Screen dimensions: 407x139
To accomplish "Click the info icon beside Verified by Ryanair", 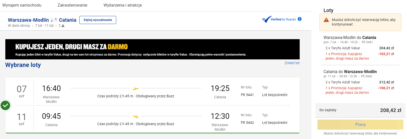I will (300, 19).
